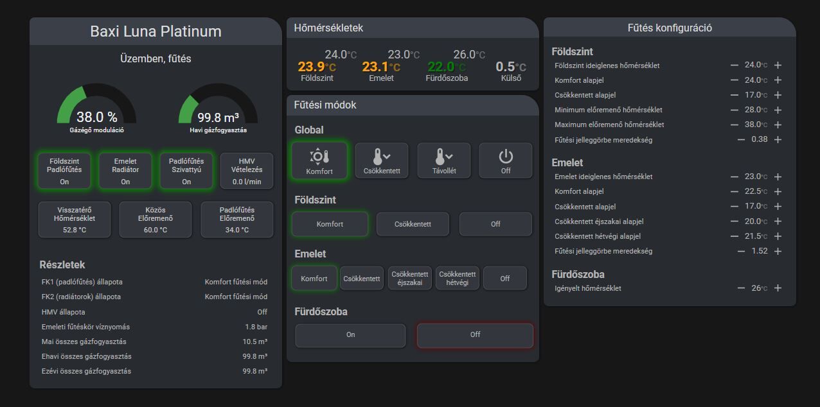Decrease Csökkentett éjszakai alapjel

point(735,221)
